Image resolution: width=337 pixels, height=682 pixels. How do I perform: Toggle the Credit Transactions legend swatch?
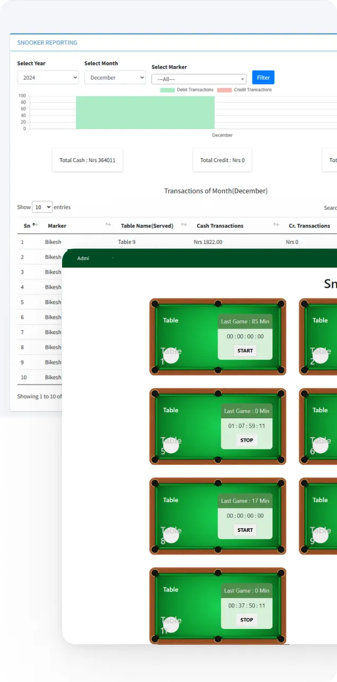(x=224, y=90)
